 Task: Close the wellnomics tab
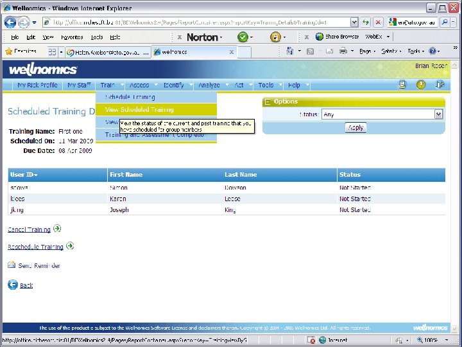point(232,52)
